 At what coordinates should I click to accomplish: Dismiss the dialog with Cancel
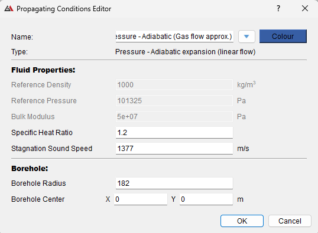[290, 221]
